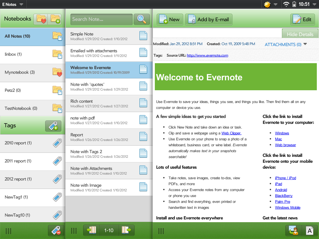The width and height of the screenshot is (319, 239).
Task: Select the !inbox (1) notebook
Action: coord(32,55)
